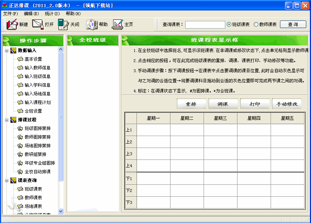311x223 pixels.
Task: Click the steps panel scrollbar up arrow
Action: point(61,49)
